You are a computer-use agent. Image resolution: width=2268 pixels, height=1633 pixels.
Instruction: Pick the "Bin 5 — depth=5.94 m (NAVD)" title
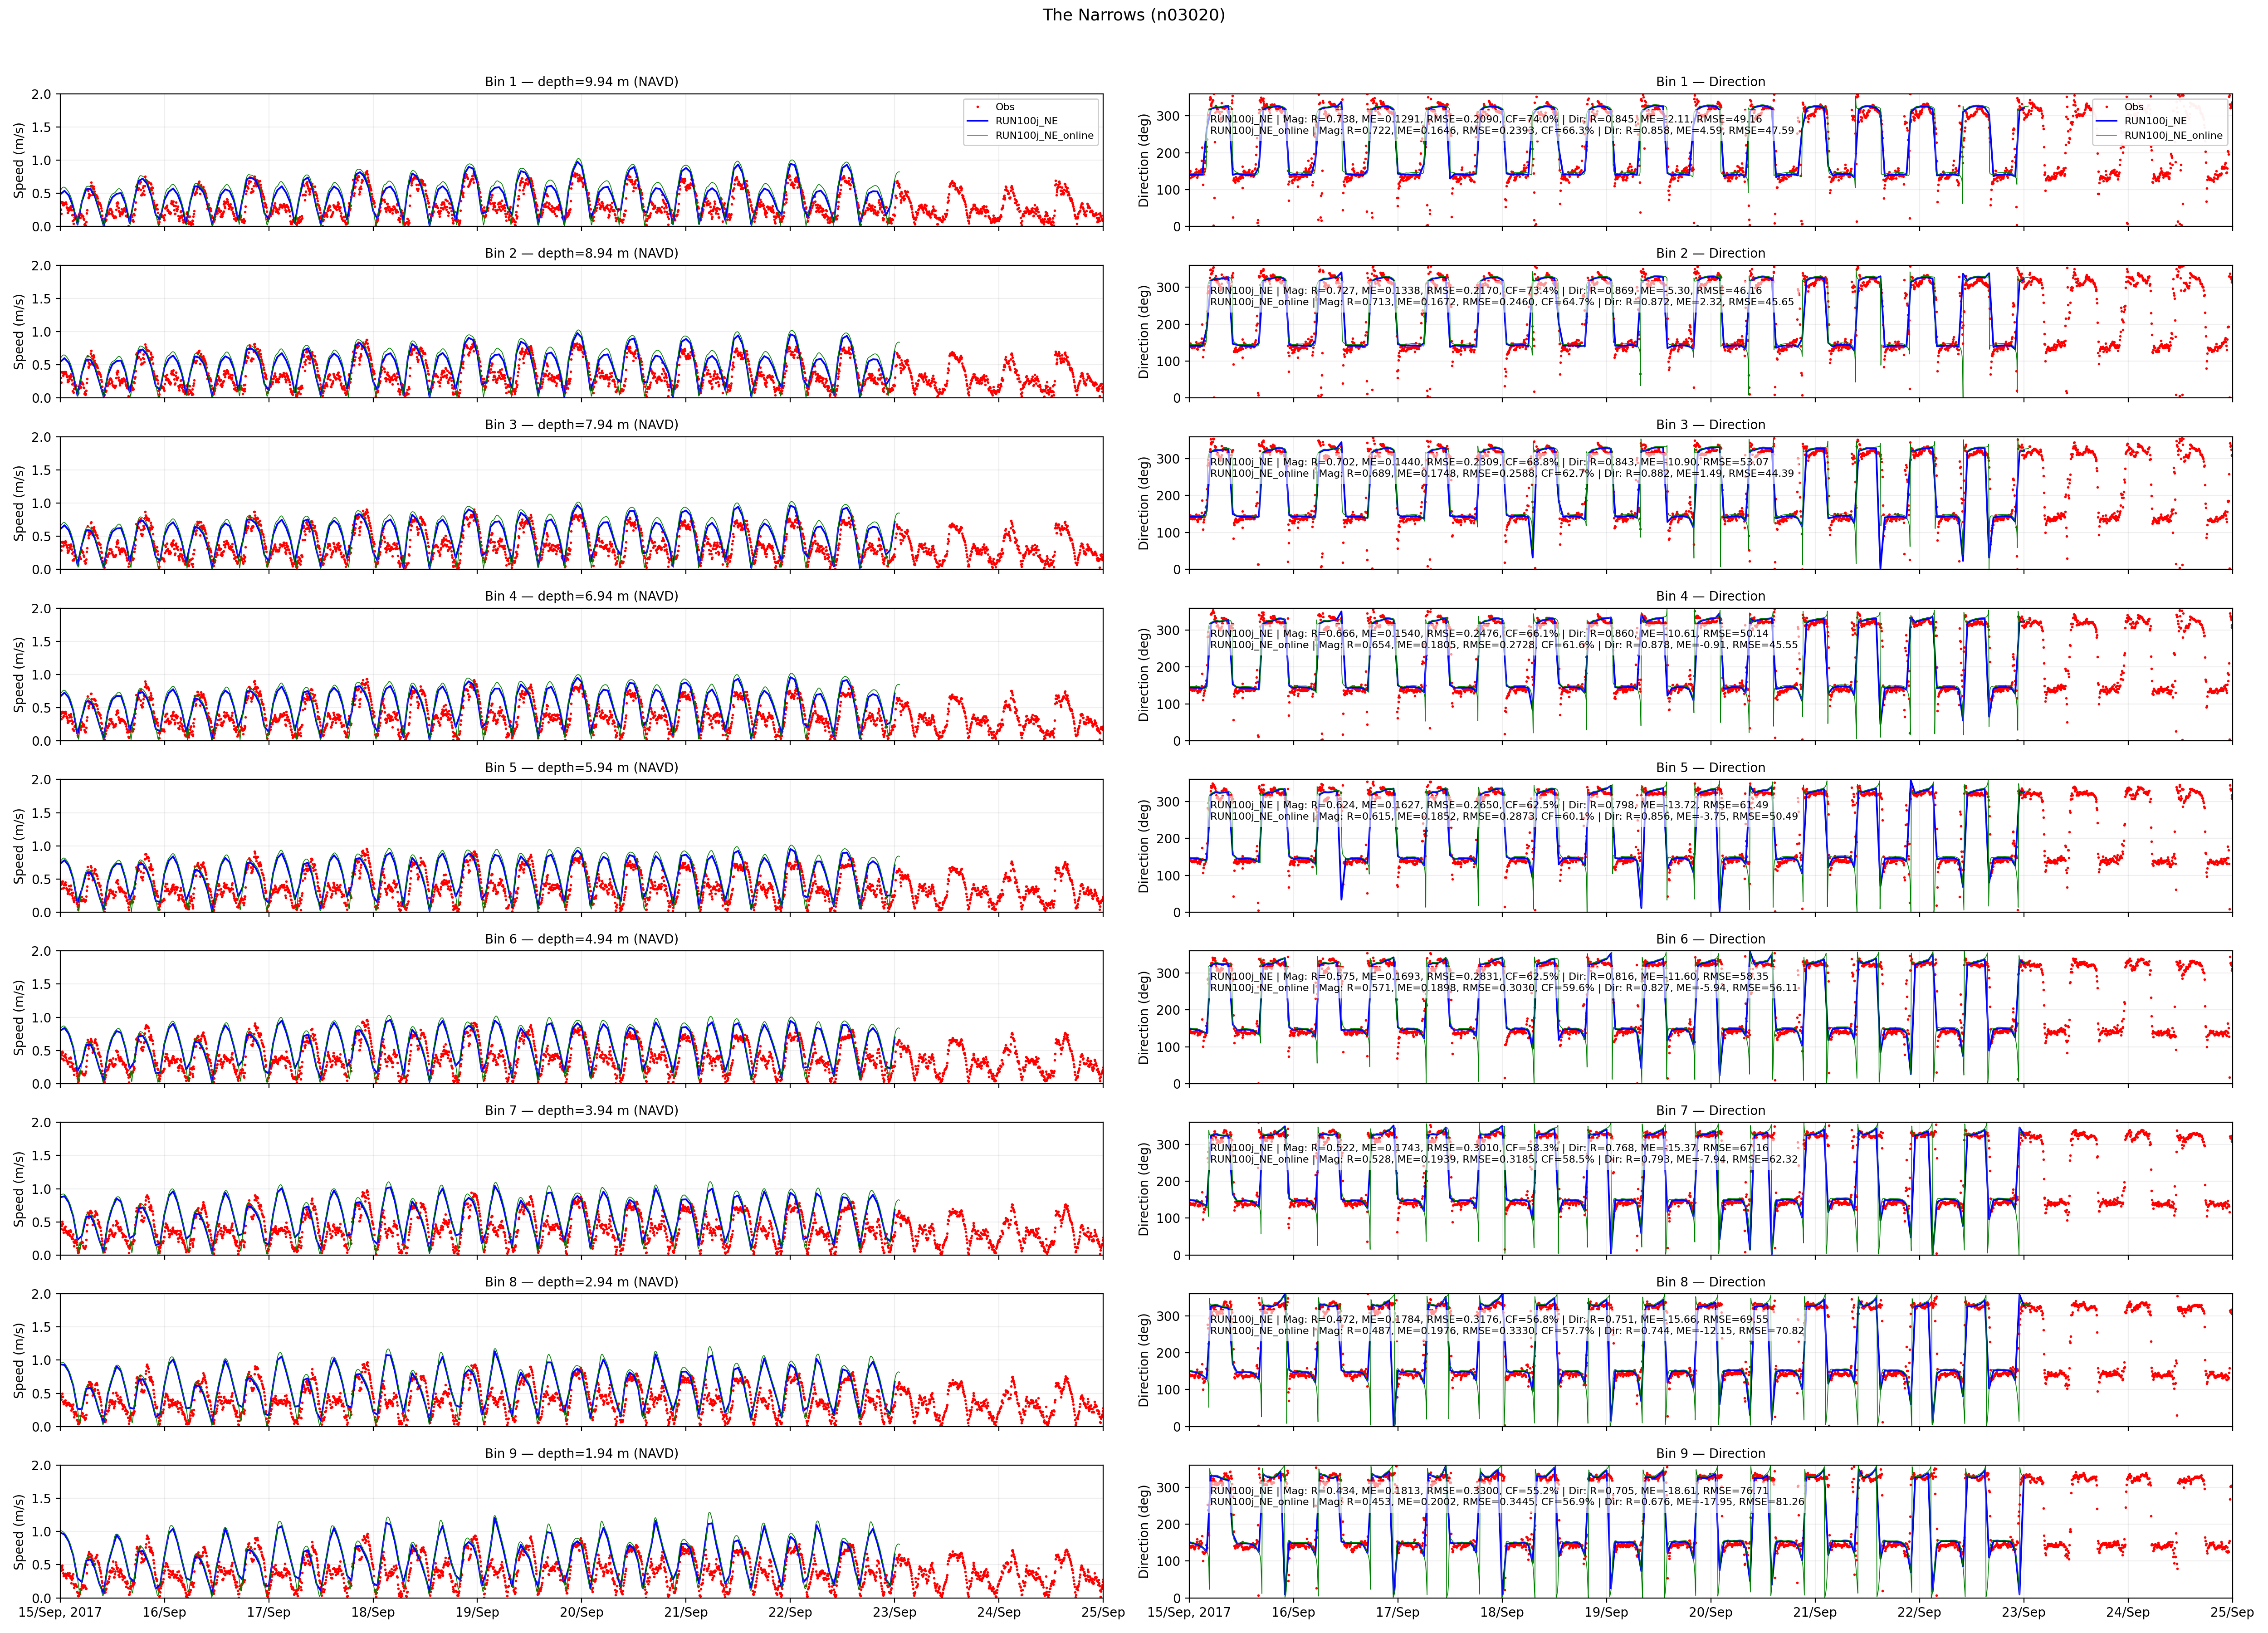click(x=581, y=768)
